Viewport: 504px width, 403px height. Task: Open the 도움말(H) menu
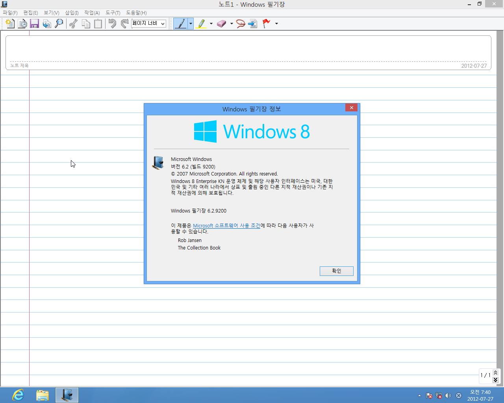(136, 13)
